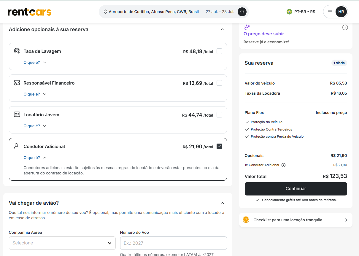Image resolution: width=359 pixels, height=256 pixels.
Task: Enable the Locatário Jovem checkbox
Action: coord(219,115)
